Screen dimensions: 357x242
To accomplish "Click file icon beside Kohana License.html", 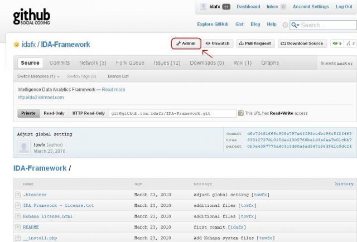I will [18, 216].
